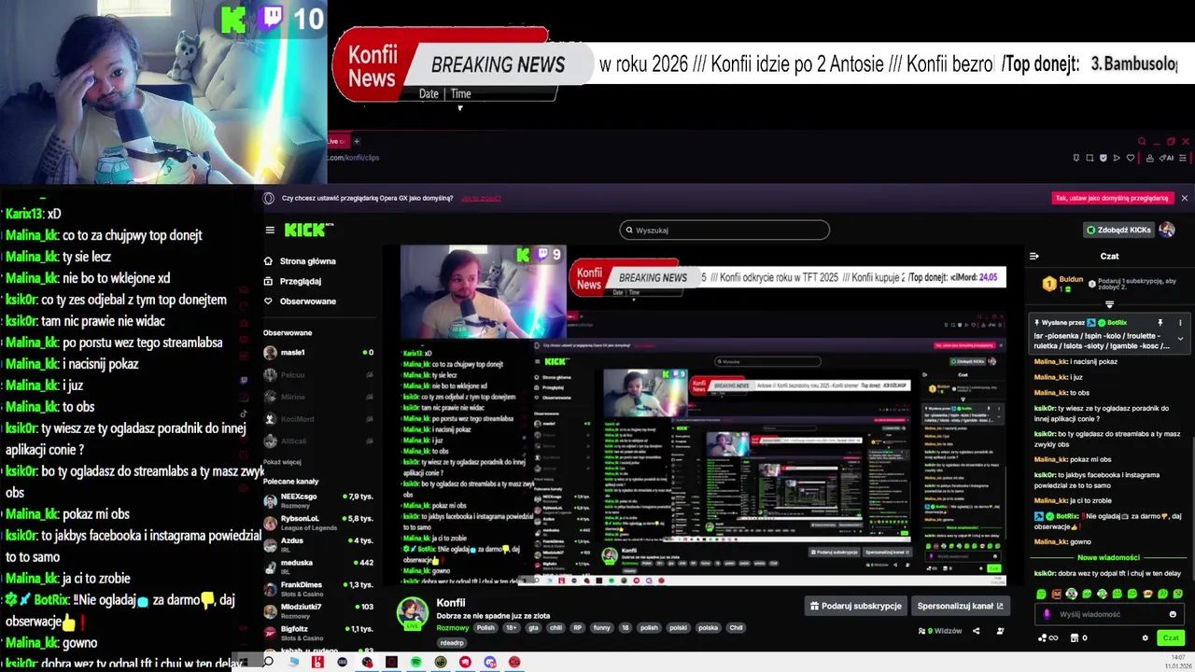Open Spotify from the taskbar
The height and width of the screenshot is (672, 1195).
click(x=415, y=662)
